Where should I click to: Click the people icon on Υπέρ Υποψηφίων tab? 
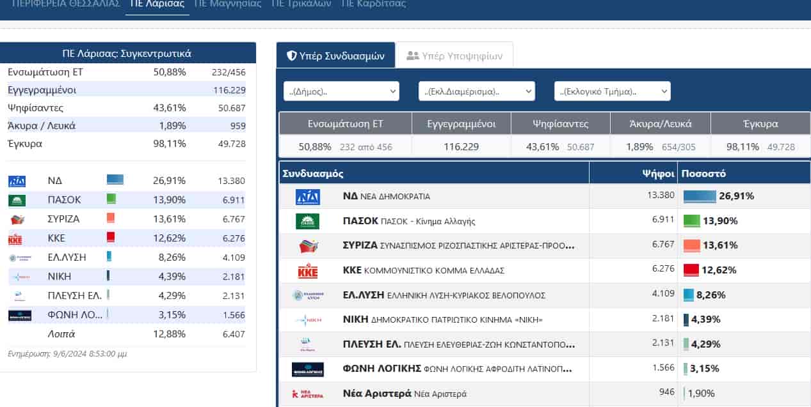413,56
